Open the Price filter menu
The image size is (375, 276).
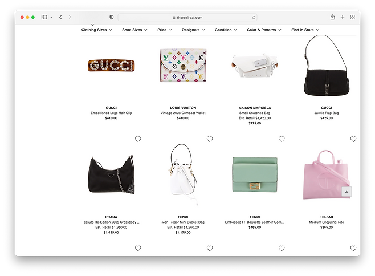pyautogui.click(x=165, y=30)
